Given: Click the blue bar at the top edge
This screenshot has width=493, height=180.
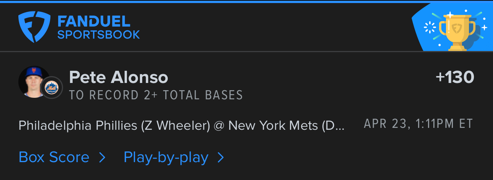Looking at the screenshot, I should click(x=246, y=1).
